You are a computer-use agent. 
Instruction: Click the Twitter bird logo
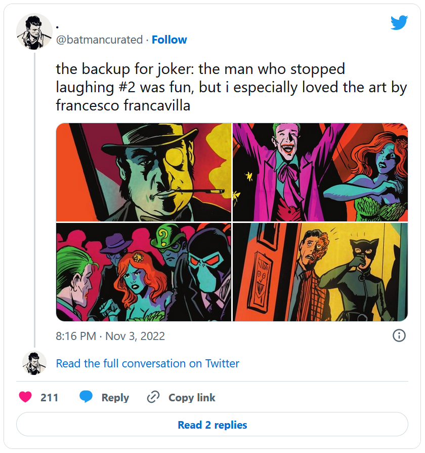tap(399, 22)
